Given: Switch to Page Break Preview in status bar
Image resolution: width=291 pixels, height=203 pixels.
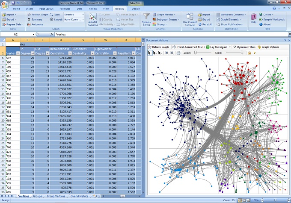Looking at the screenshot, I should pos(248,200).
